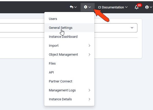Collapse the gear menu chevron

[x=90, y=7]
